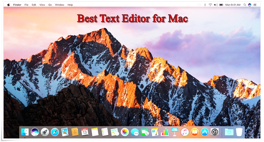Start FaceTime from the Dock

(x=145, y=132)
